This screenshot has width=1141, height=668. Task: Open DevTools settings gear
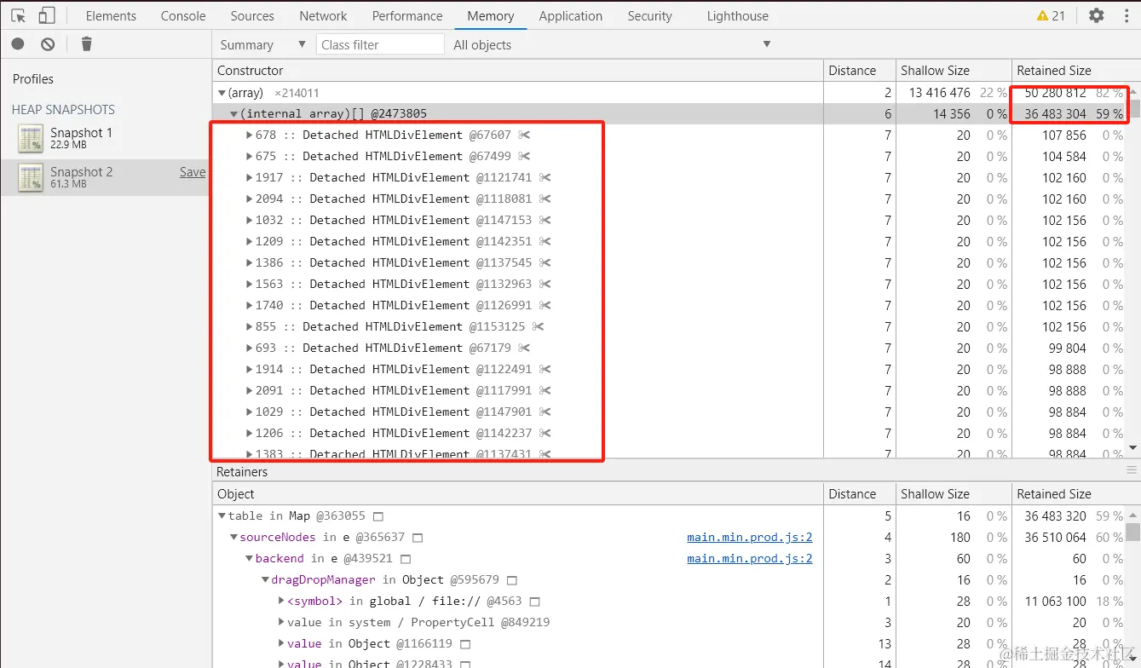pyautogui.click(x=1097, y=15)
